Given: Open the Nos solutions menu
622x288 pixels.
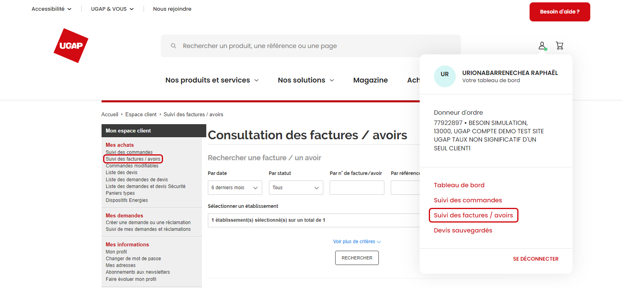Looking at the screenshot, I should click(306, 80).
